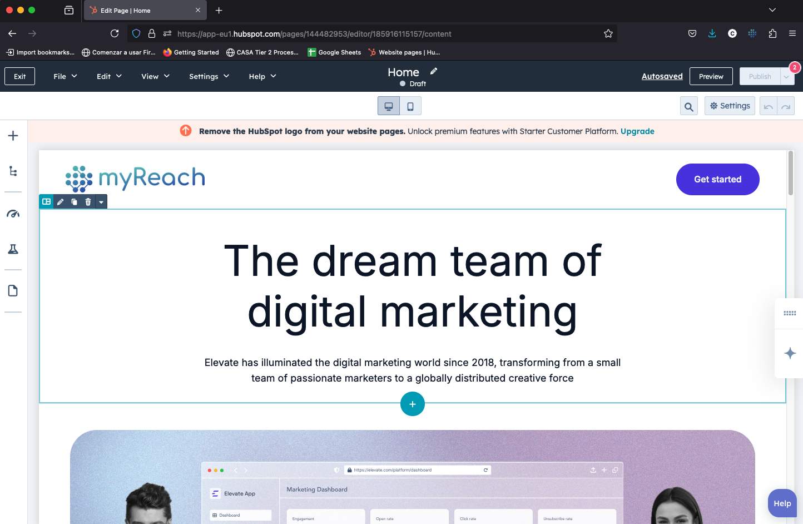The height and width of the screenshot is (524, 803).
Task: Expand section options arrow in section toolbar
Action: click(x=101, y=202)
